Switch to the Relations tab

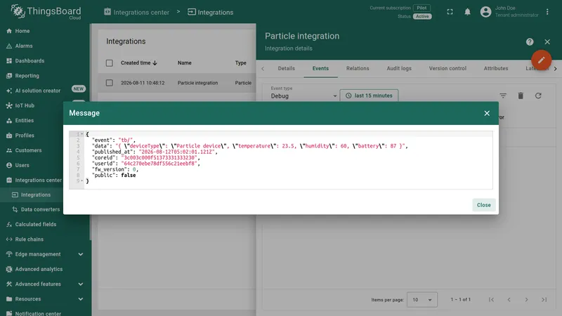pyautogui.click(x=358, y=68)
